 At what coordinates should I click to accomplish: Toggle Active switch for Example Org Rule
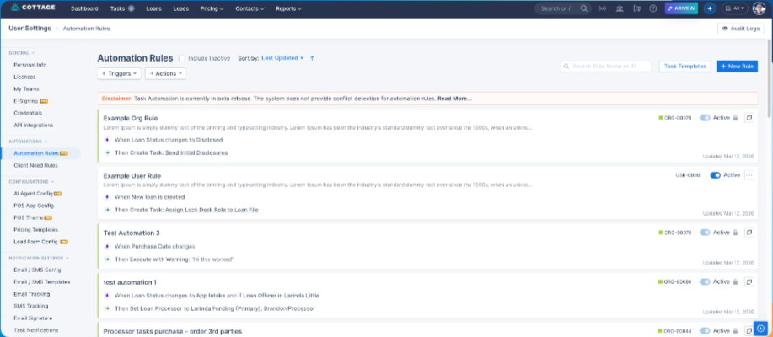705,118
